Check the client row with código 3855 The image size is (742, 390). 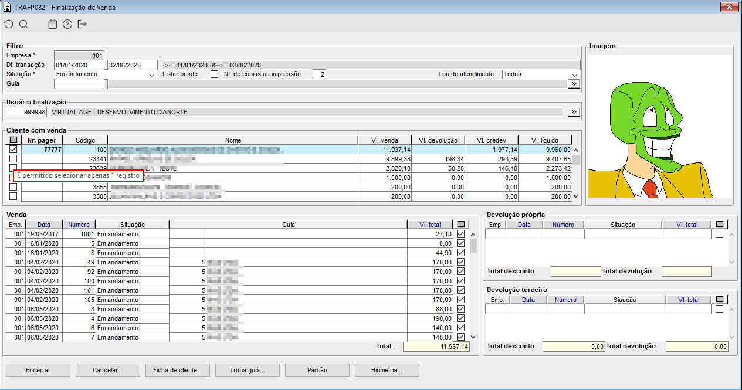[x=13, y=187]
